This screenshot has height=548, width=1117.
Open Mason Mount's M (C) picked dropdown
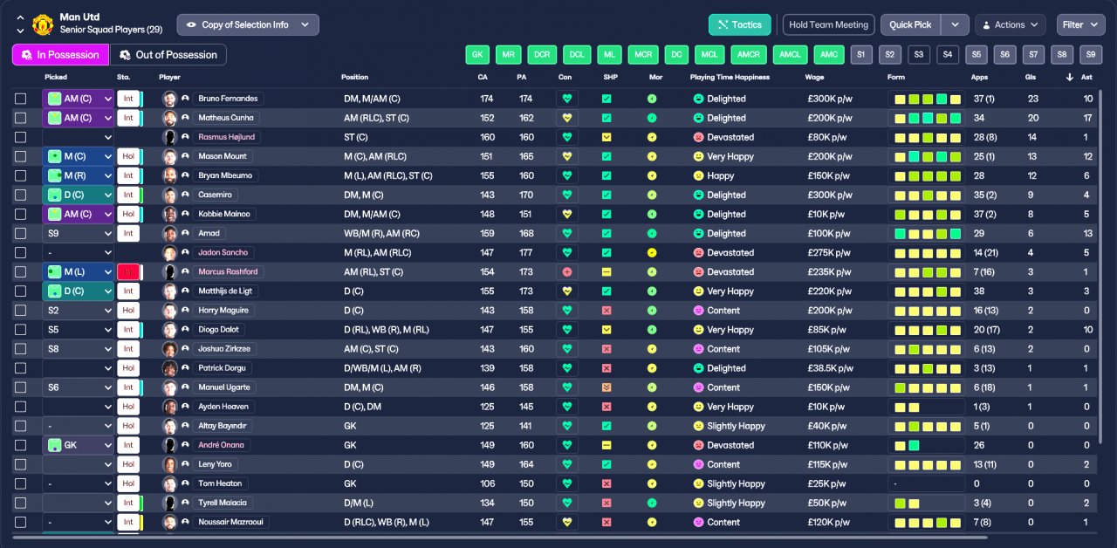pos(79,156)
